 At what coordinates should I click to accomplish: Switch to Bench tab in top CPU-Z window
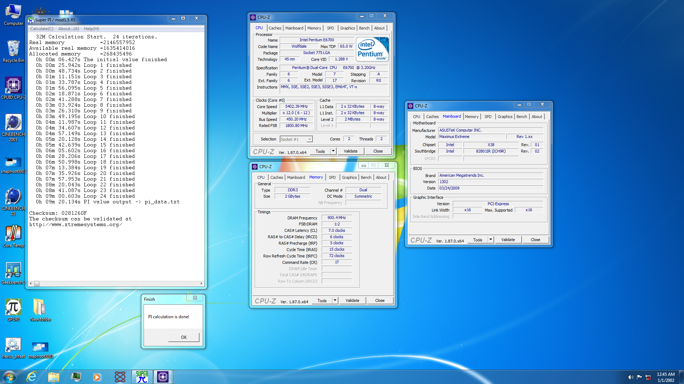pyautogui.click(x=364, y=28)
